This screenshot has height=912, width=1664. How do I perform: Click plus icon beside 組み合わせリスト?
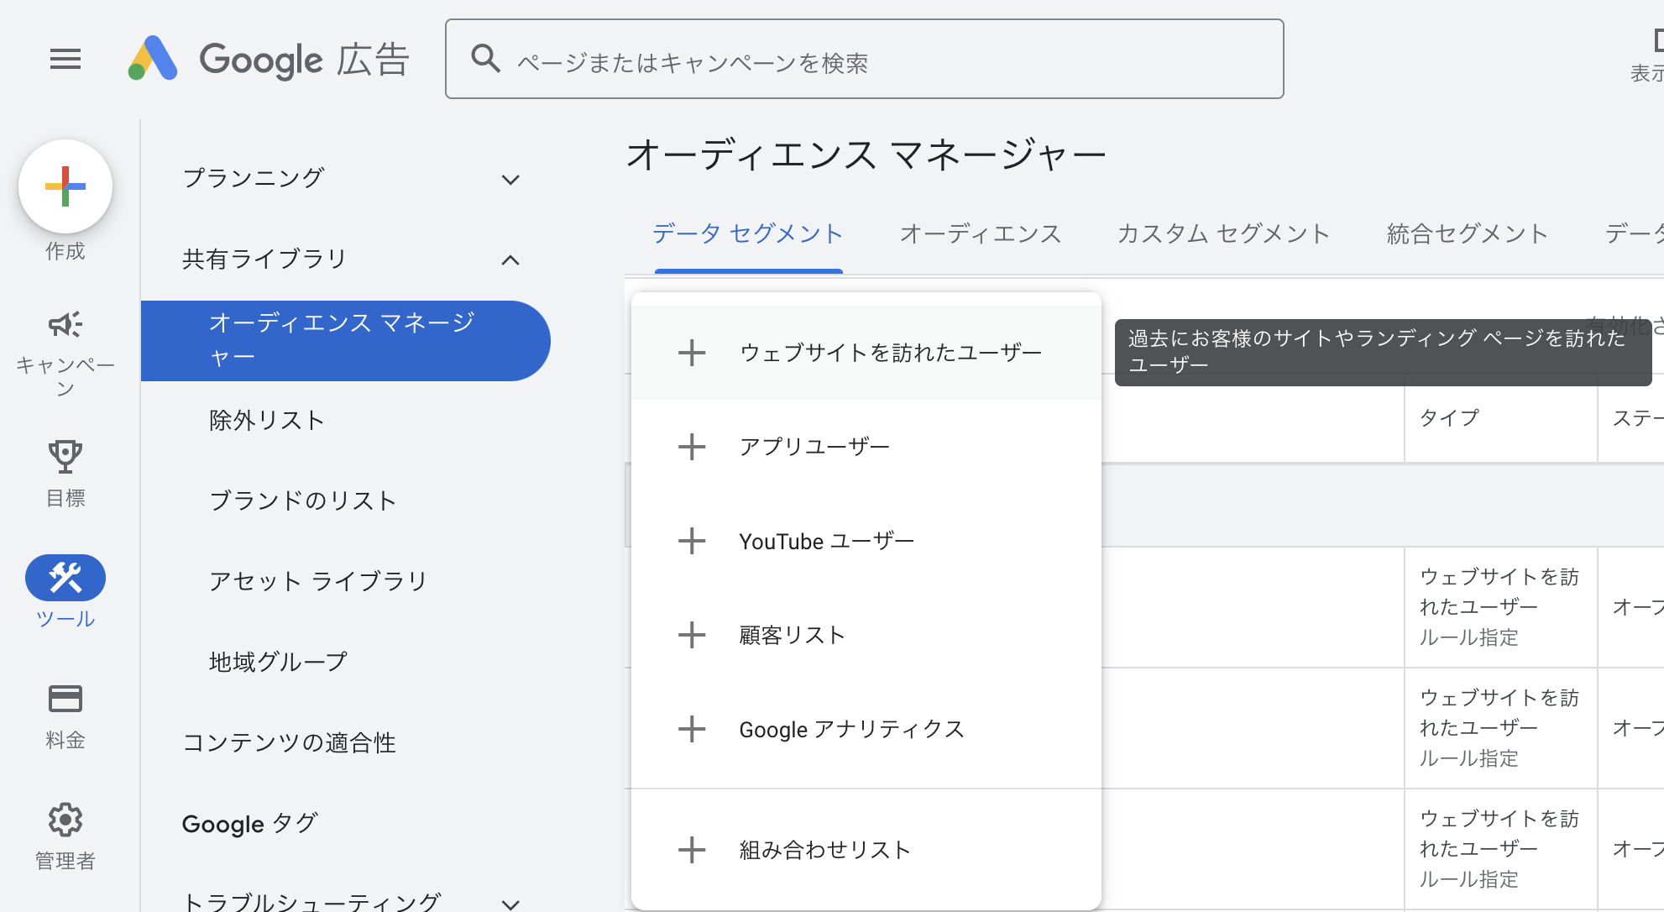point(692,850)
